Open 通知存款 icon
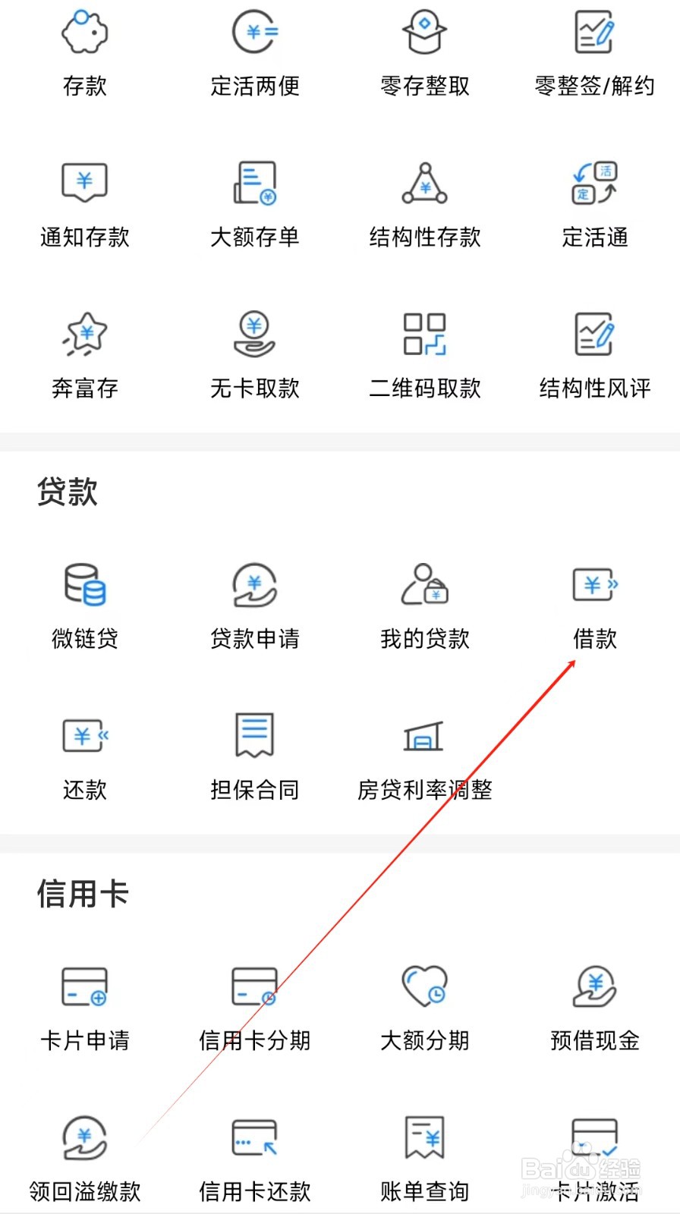Viewport: 680px width, 1214px height. [x=85, y=182]
